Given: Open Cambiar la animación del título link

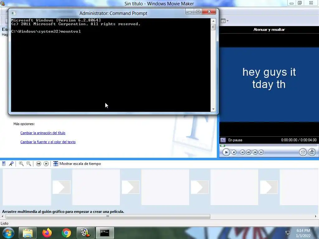Looking at the screenshot, I should (43, 133).
